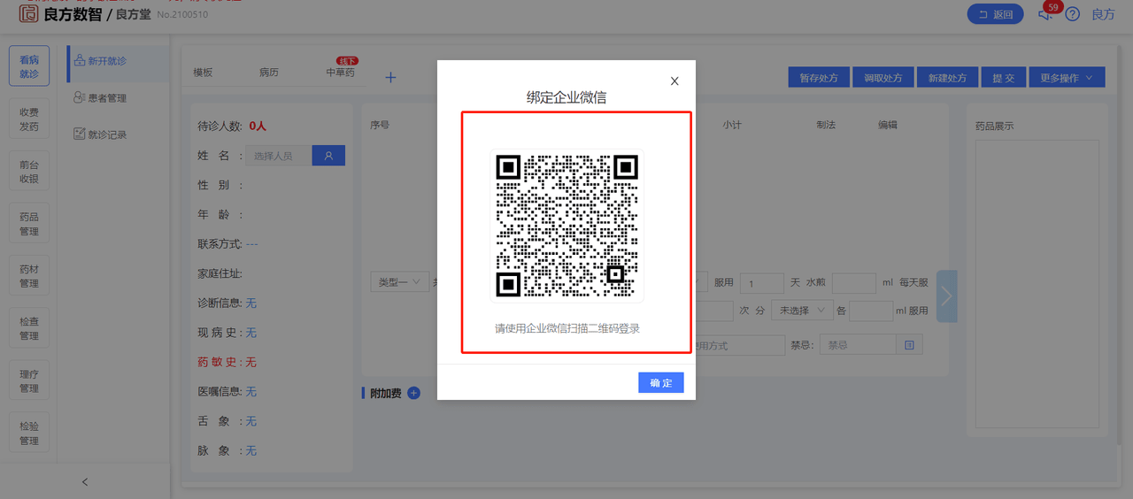Screen dimensions: 1133x499
Task: Open the help question-mark icon
Action: point(1073,14)
